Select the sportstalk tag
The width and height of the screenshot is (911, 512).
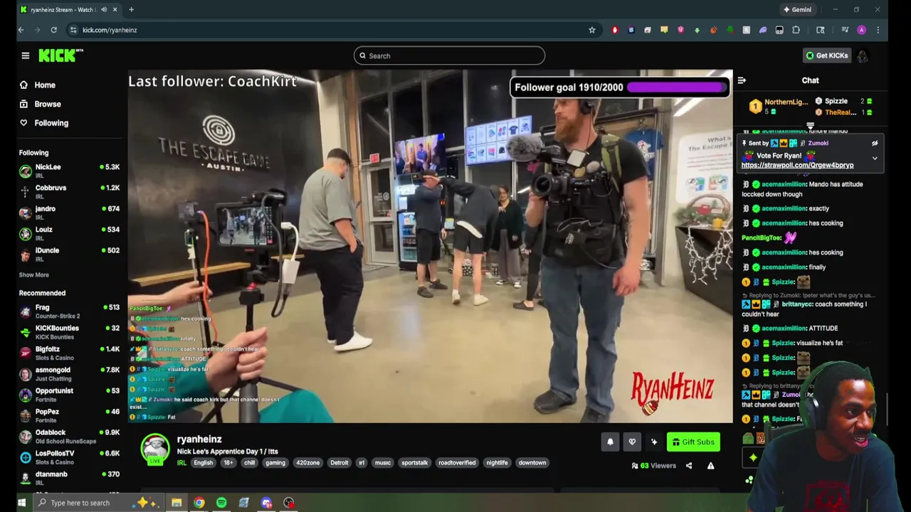414,463
